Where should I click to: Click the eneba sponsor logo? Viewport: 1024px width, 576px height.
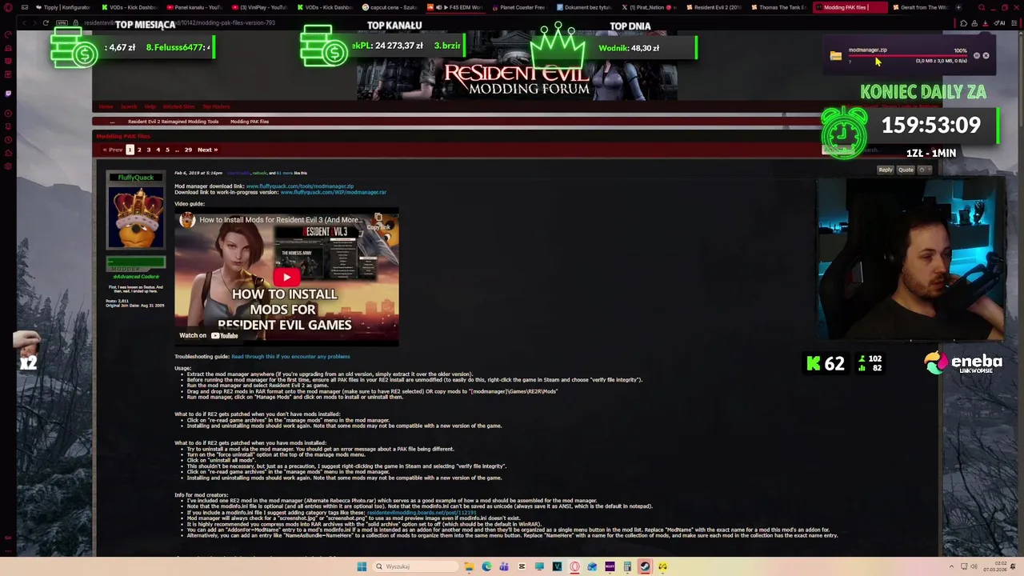pyautogui.click(x=963, y=363)
